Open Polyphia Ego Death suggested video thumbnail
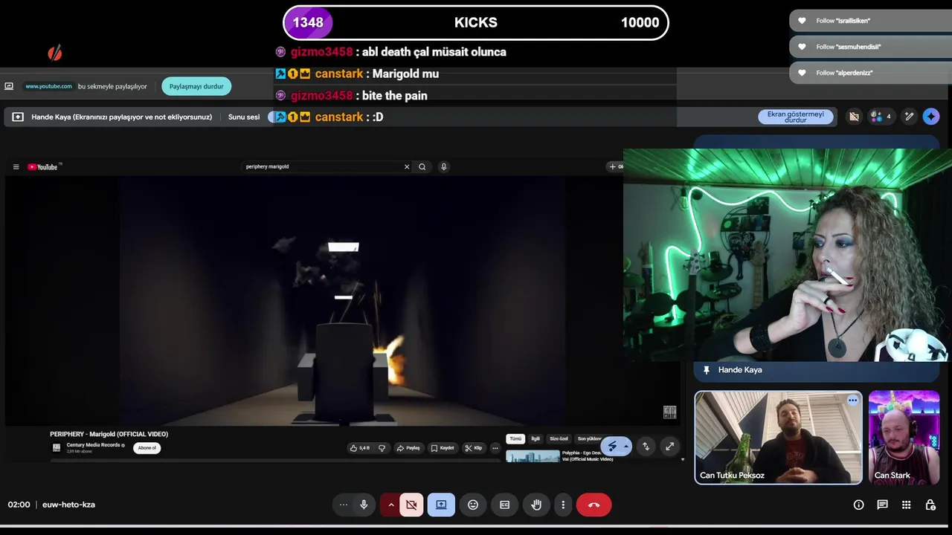The width and height of the screenshot is (952, 535). [533, 456]
